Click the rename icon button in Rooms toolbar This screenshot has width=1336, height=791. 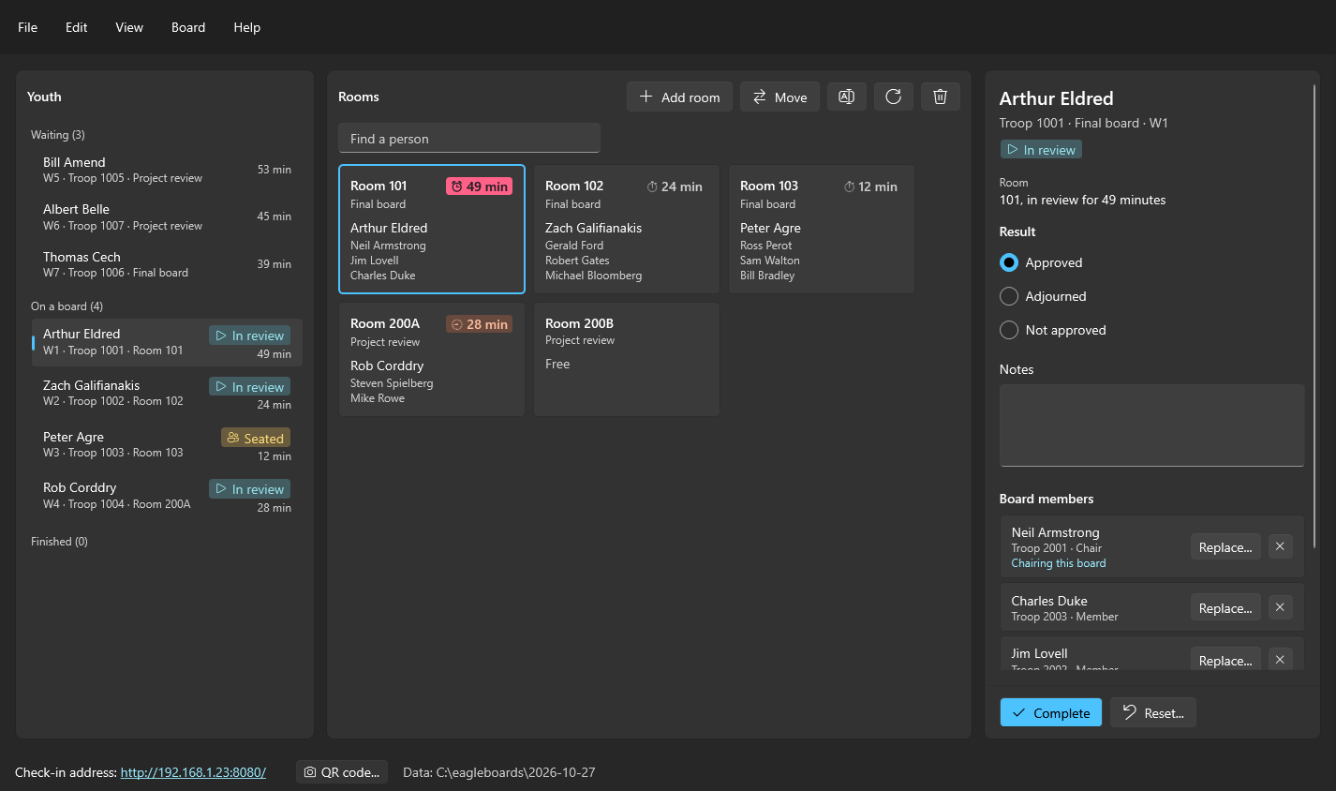tap(846, 97)
